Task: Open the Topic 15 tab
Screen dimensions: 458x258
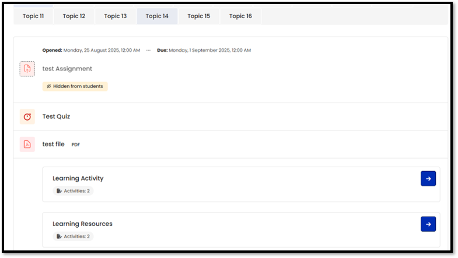Action: point(198,16)
